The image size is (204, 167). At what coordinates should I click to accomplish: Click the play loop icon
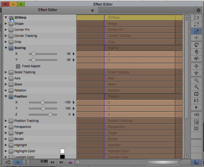tap(196, 101)
